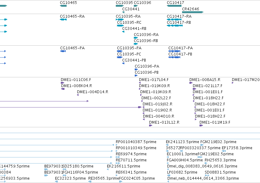Open the DME1-019I02.R clone label
This screenshot has height=183, width=260.
pyautogui.click(x=157, y=111)
